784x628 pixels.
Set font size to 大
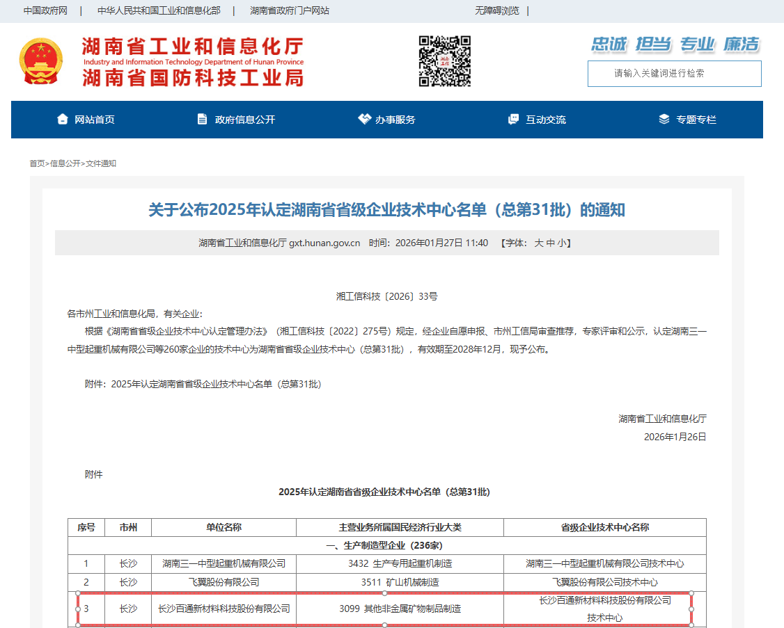pos(538,243)
